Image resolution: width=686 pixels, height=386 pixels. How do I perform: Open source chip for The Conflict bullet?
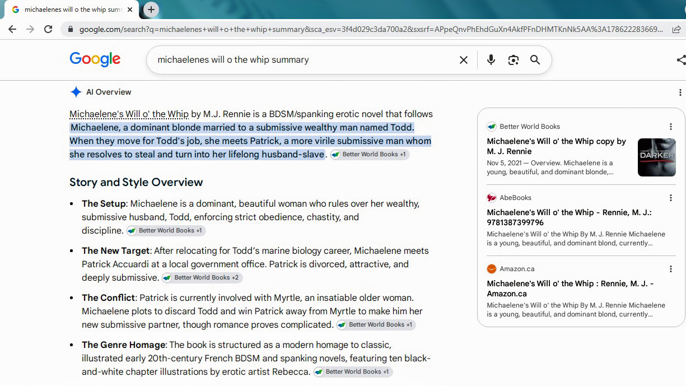click(x=376, y=325)
